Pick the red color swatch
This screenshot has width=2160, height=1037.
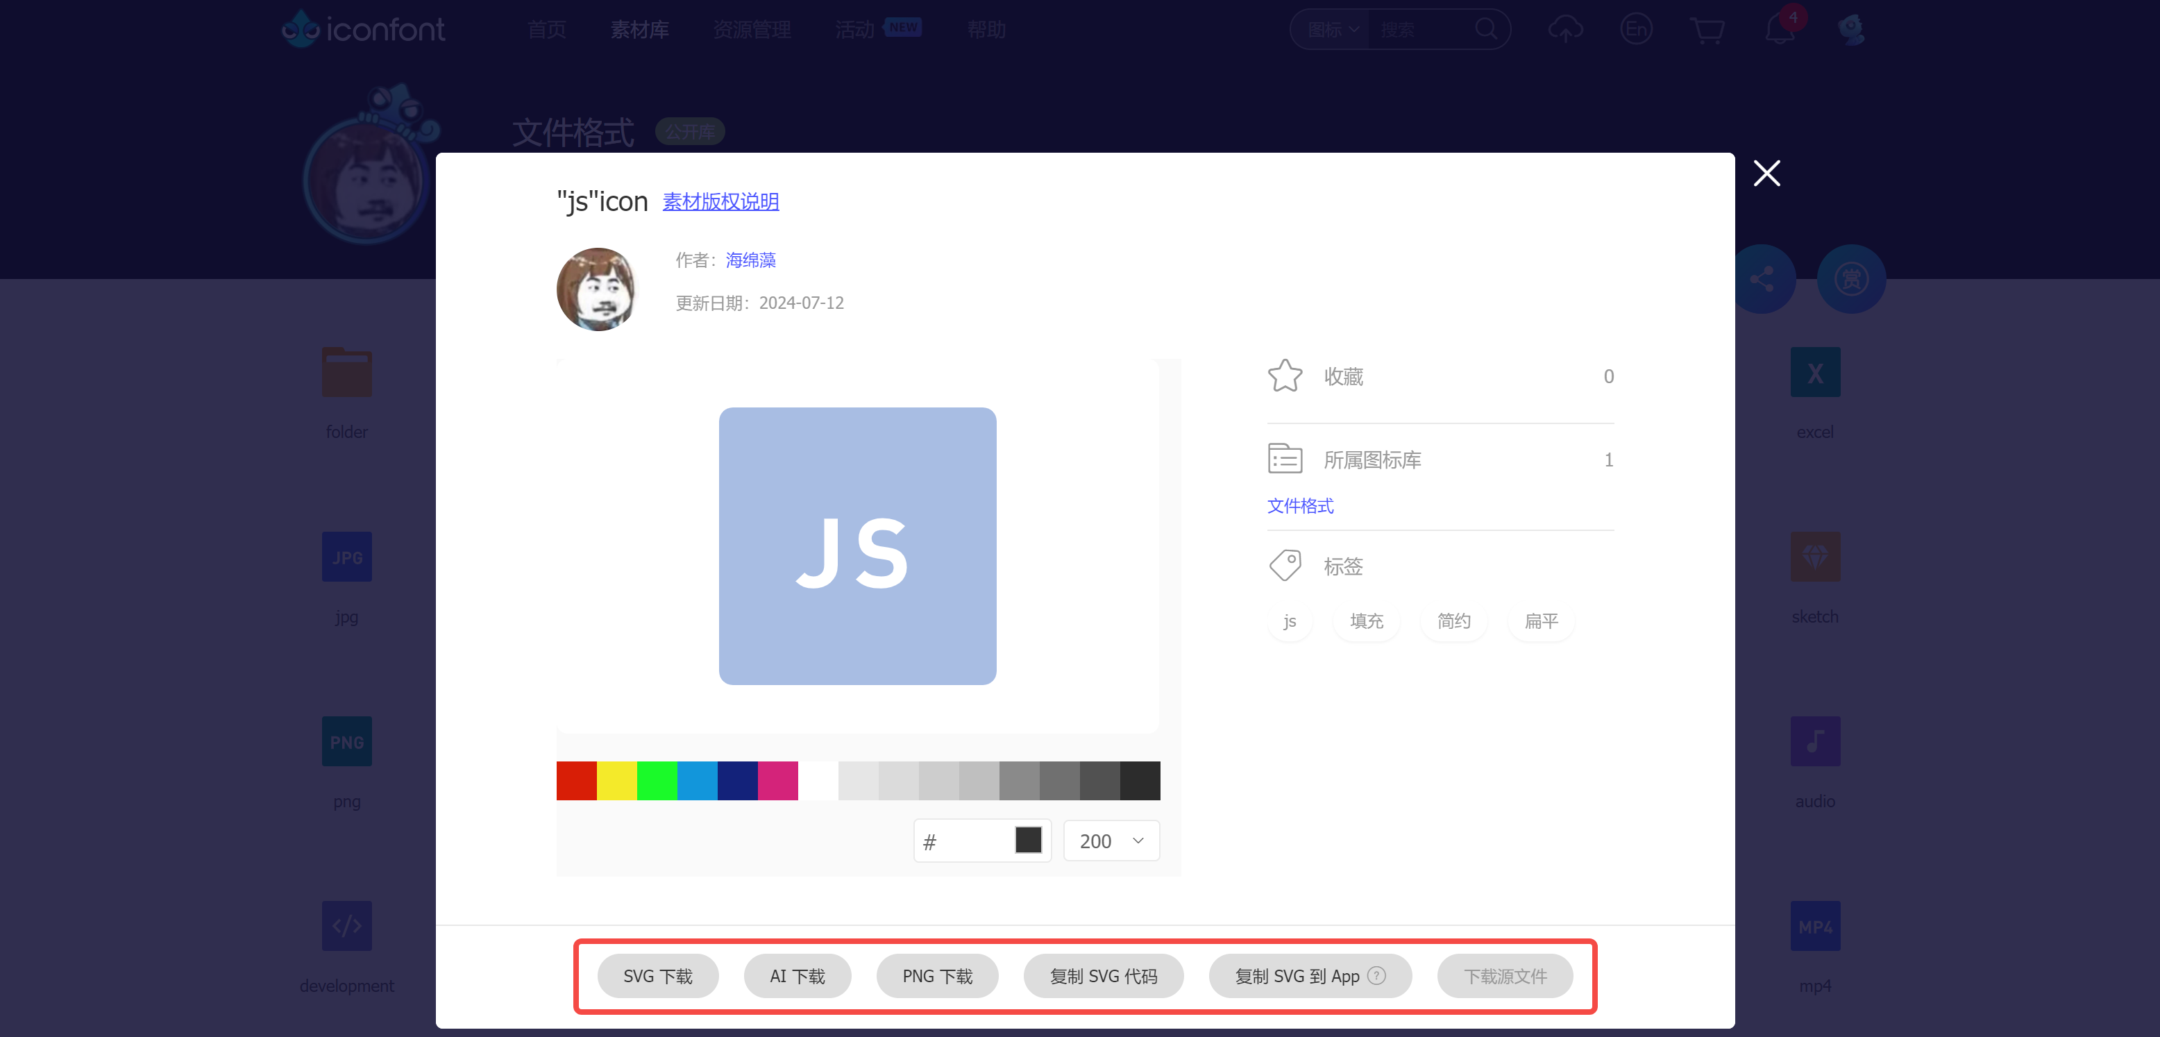coord(576,780)
